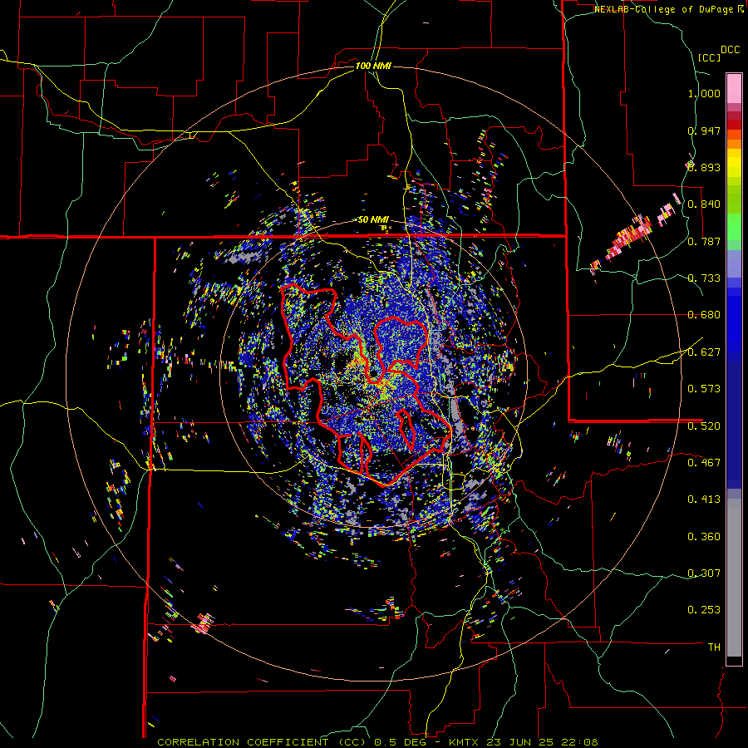
Task: Click the 0.520 value on the legend
Action: click(704, 426)
